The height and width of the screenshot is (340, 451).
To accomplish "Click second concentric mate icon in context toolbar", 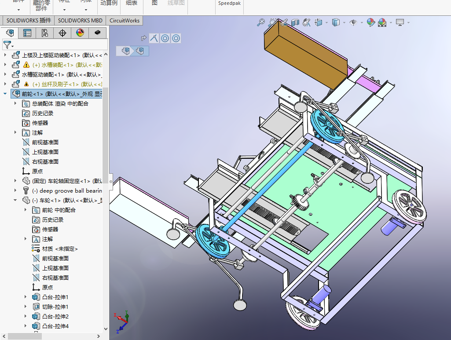I will pyautogui.click(x=176, y=38).
